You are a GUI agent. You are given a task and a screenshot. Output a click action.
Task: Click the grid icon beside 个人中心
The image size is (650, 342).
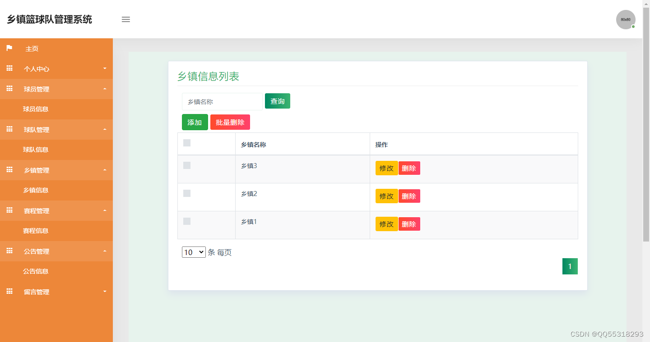(x=9, y=68)
